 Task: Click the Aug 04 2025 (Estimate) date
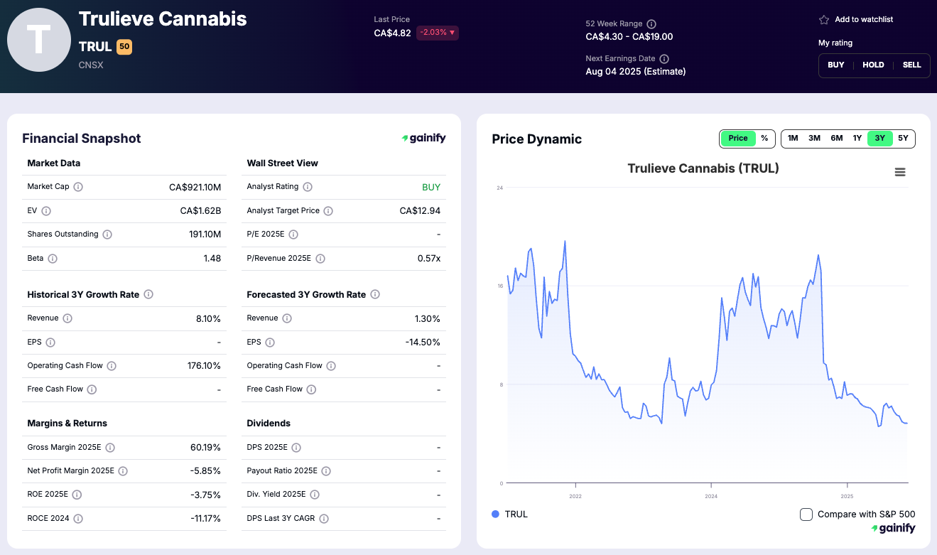pyautogui.click(x=636, y=72)
